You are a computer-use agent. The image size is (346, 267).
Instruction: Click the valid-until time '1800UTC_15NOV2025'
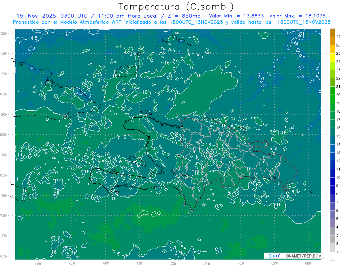[x=304, y=22]
